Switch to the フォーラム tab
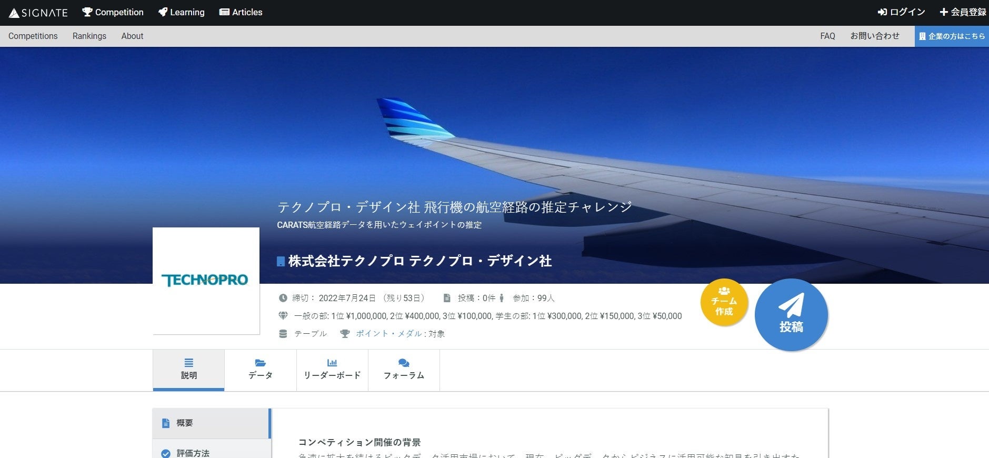989x458 pixels. (x=404, y=370)
